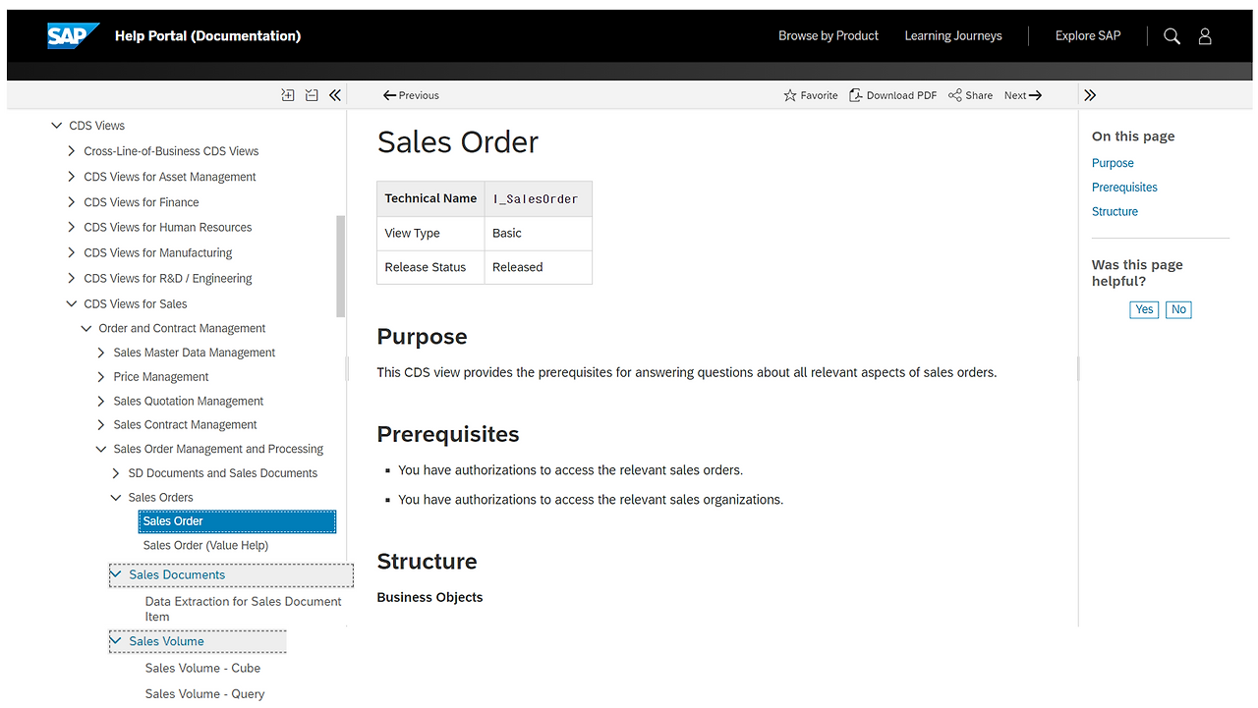Open the Price Management topic
Viewport: 1258px width, 708px height.
pos(161,377)
